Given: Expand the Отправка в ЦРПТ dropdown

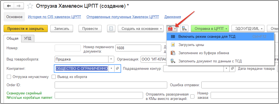Looking at the screenshot, I should 226,28.
